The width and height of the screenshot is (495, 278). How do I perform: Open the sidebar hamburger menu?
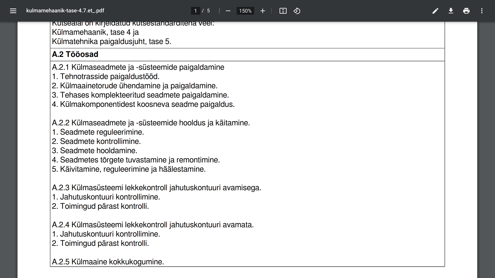point(13,11)
